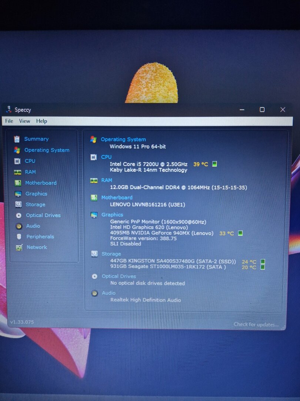Go to Graphics in the sidebar
Image resolution: width=300 pixels, height=401 pixels.
[36, 193]
